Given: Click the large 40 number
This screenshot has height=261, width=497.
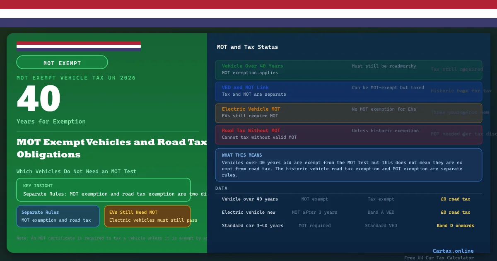Looking at the screenshot, I should (39, 99).
